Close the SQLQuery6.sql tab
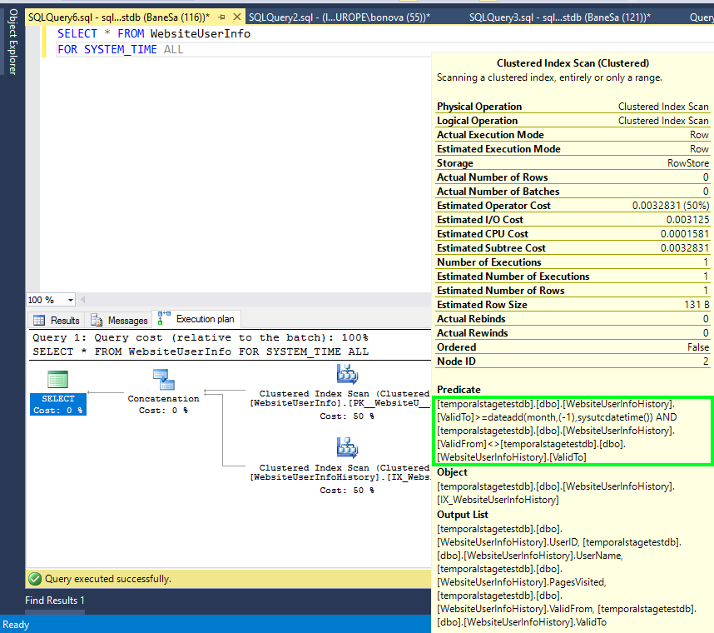Viewport: 714px width, 633px height. [238, 17]
